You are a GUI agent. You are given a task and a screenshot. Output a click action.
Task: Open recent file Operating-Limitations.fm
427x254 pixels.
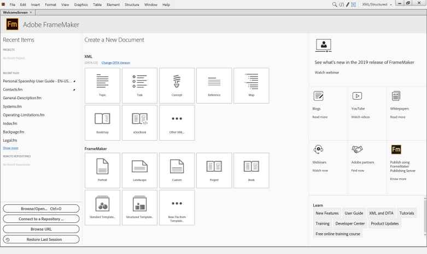(24, 115)
